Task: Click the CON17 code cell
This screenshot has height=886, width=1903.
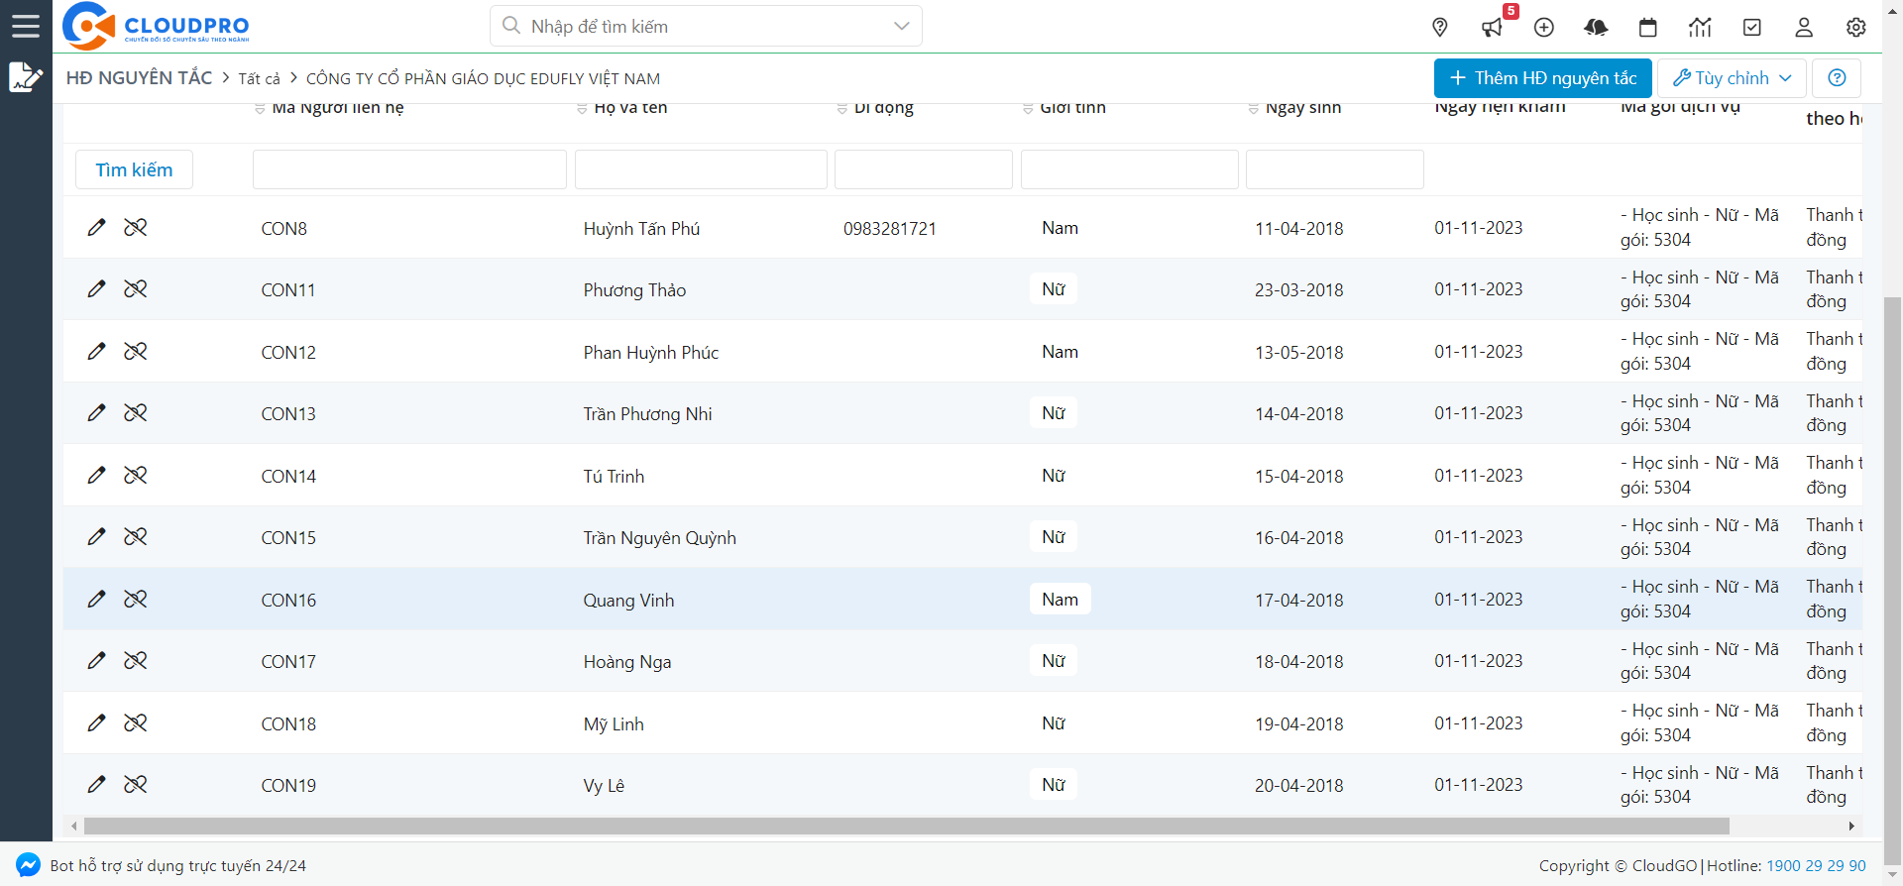Action: [x=288, y=662]
